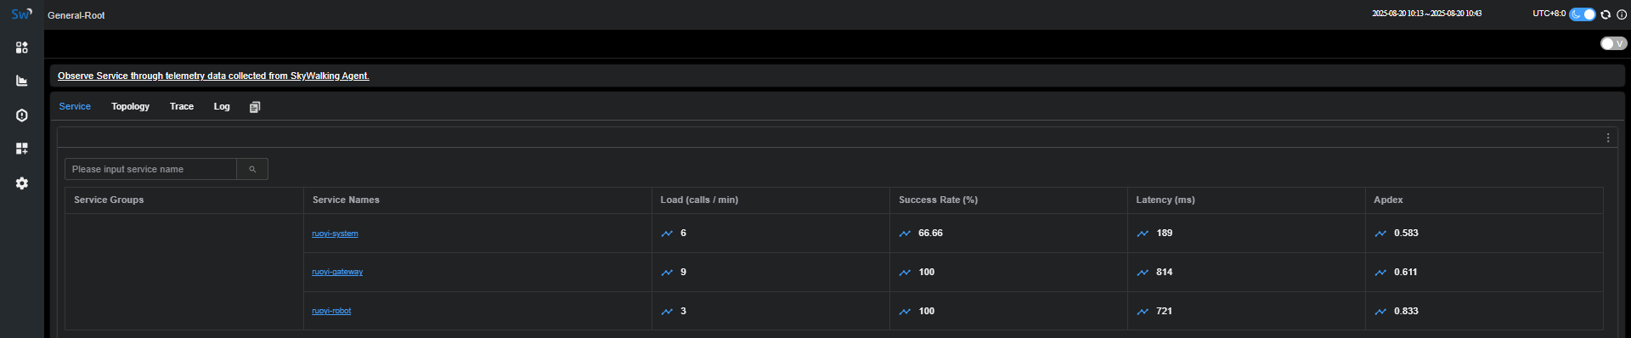The image size is (1631, 338).
Task: Click the reload icon next to UTC+8:0
Action: (x=1606, y=14)
